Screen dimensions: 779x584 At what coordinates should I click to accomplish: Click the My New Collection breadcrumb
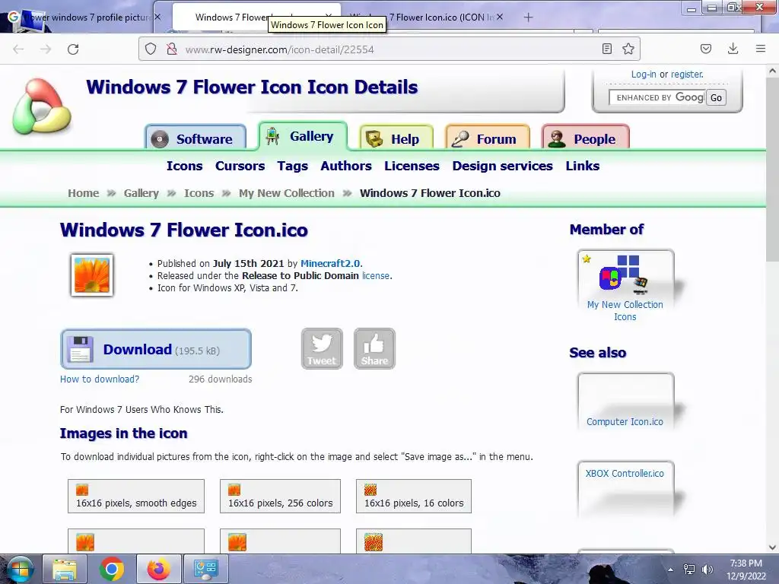click(287, 193)
